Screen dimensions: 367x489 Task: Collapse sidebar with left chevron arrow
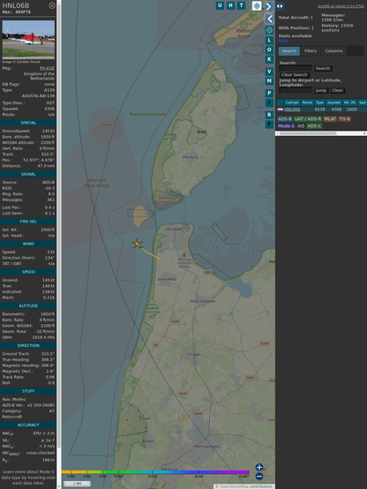tap(269, 19)
